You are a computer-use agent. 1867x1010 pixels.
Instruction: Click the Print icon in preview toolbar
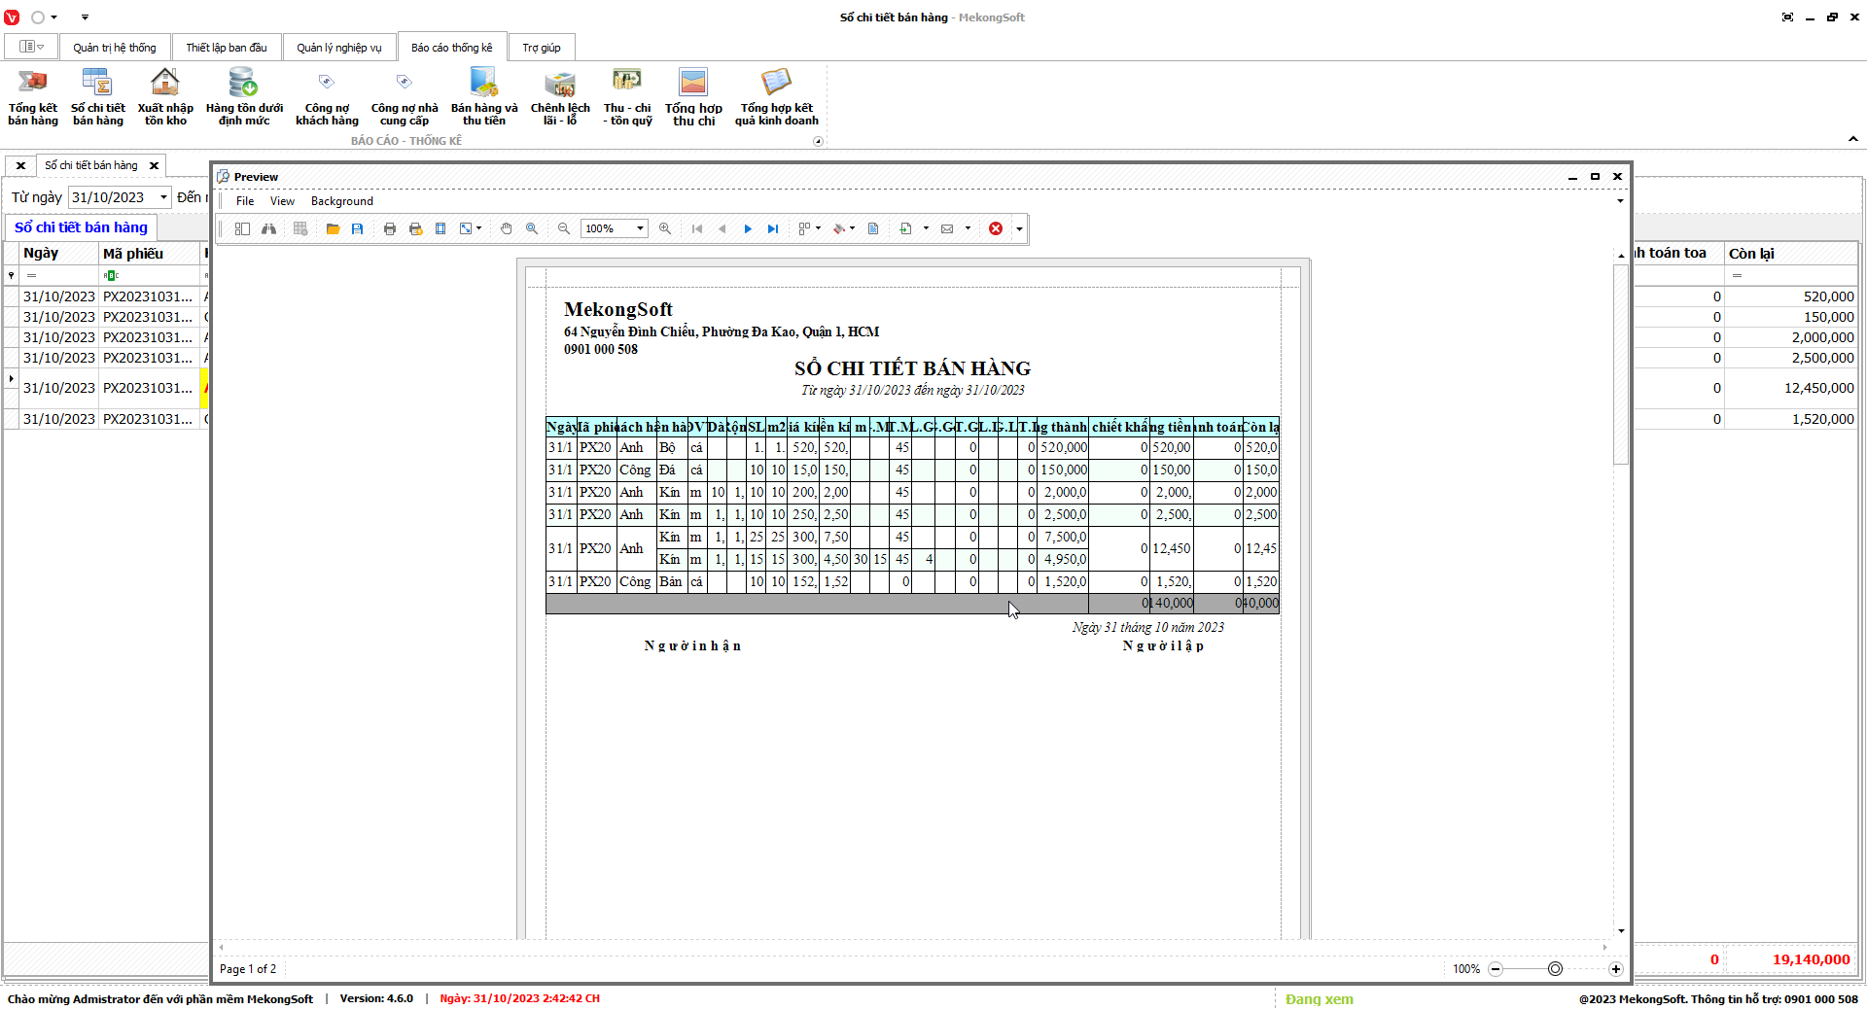pyautogui.click(x=390, y=228)
